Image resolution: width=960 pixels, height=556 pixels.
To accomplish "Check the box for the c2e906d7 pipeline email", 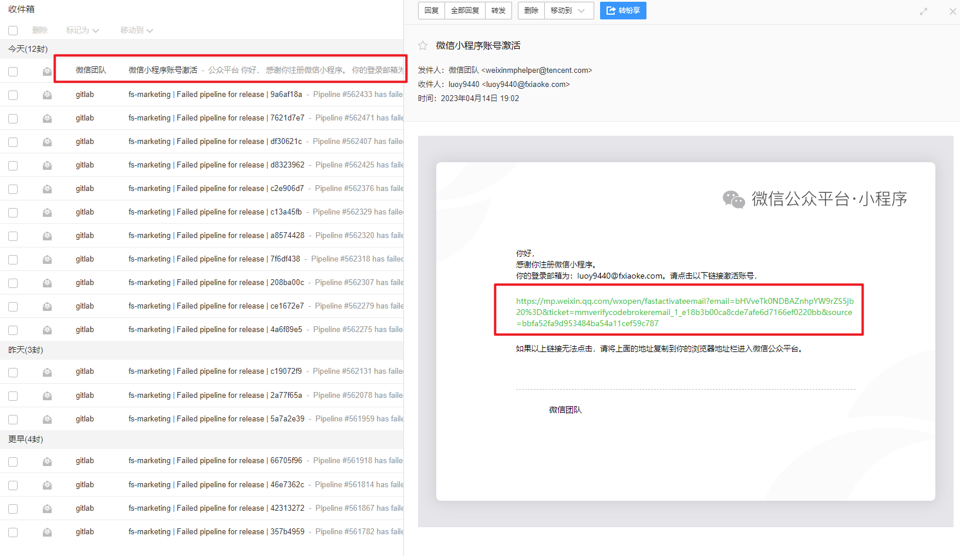I will [13, 189].
